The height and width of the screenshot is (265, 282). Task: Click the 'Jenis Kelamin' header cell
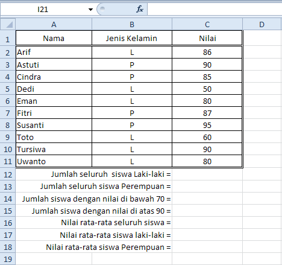132,38
